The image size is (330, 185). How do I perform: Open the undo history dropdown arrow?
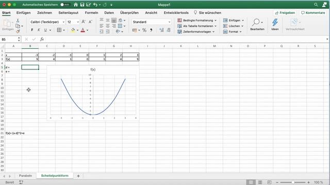click(x=100, y=5)
